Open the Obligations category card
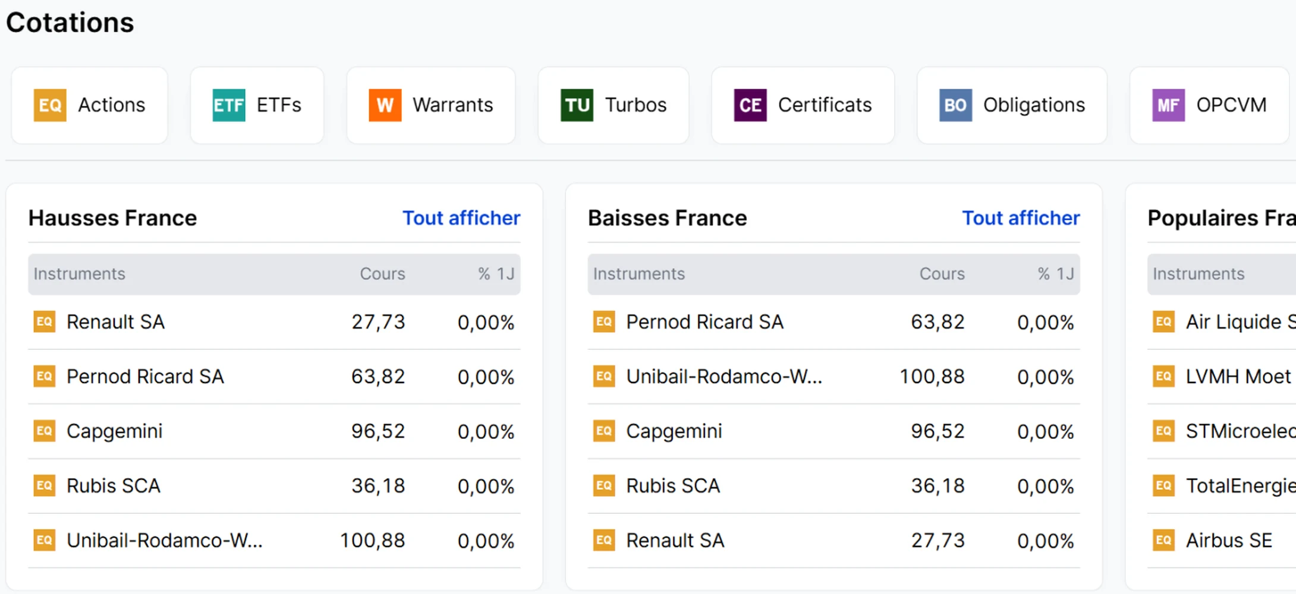Viewport: 1296px width, 594px height. 1012,105
